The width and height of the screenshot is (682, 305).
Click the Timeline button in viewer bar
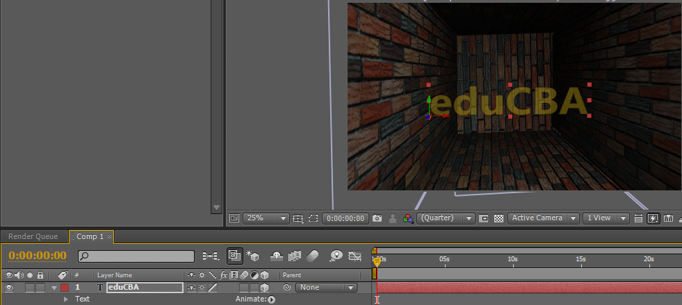coord(669,218)
